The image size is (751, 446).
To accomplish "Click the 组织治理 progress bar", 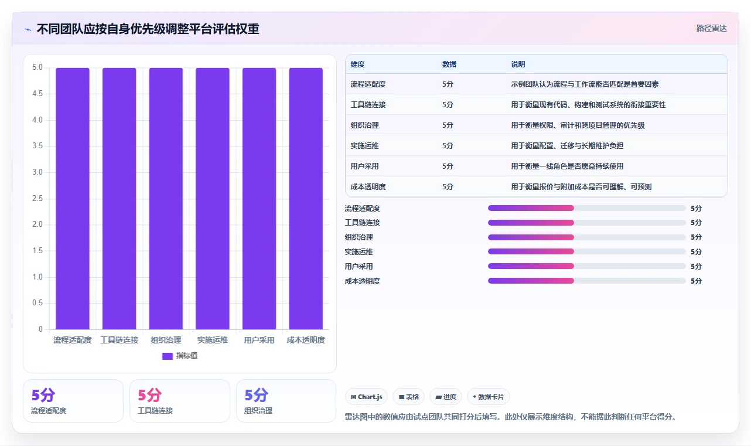I will coord(586,237).
